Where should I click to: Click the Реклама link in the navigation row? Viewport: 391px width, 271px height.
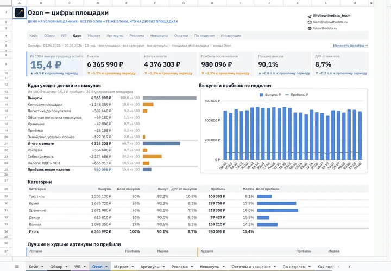click(x=137, y=36)
